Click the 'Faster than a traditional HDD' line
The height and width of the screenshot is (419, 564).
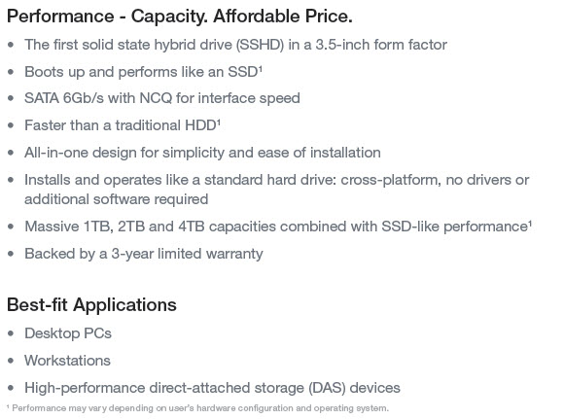click(121, 125)
